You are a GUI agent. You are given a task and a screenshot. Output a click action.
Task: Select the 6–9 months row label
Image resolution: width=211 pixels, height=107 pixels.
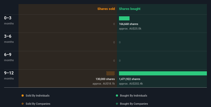9,57
